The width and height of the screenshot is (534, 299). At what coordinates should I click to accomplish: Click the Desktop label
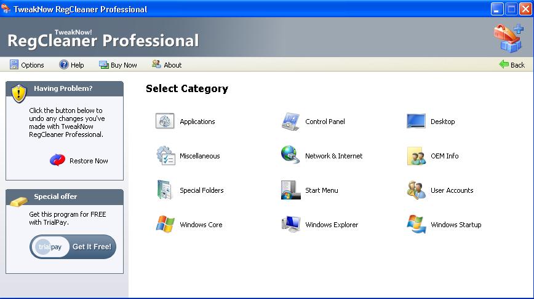click(x=442, y=122)
